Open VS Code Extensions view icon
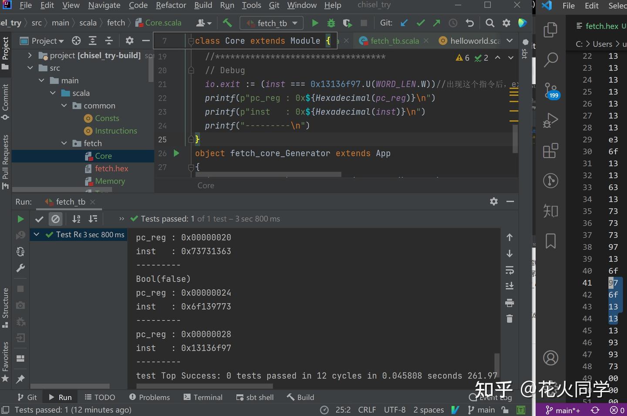 550,151
